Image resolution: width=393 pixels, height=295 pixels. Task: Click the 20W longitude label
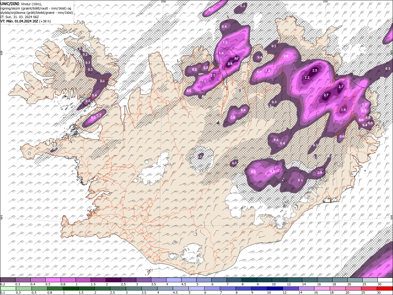(x=163, y=2)
